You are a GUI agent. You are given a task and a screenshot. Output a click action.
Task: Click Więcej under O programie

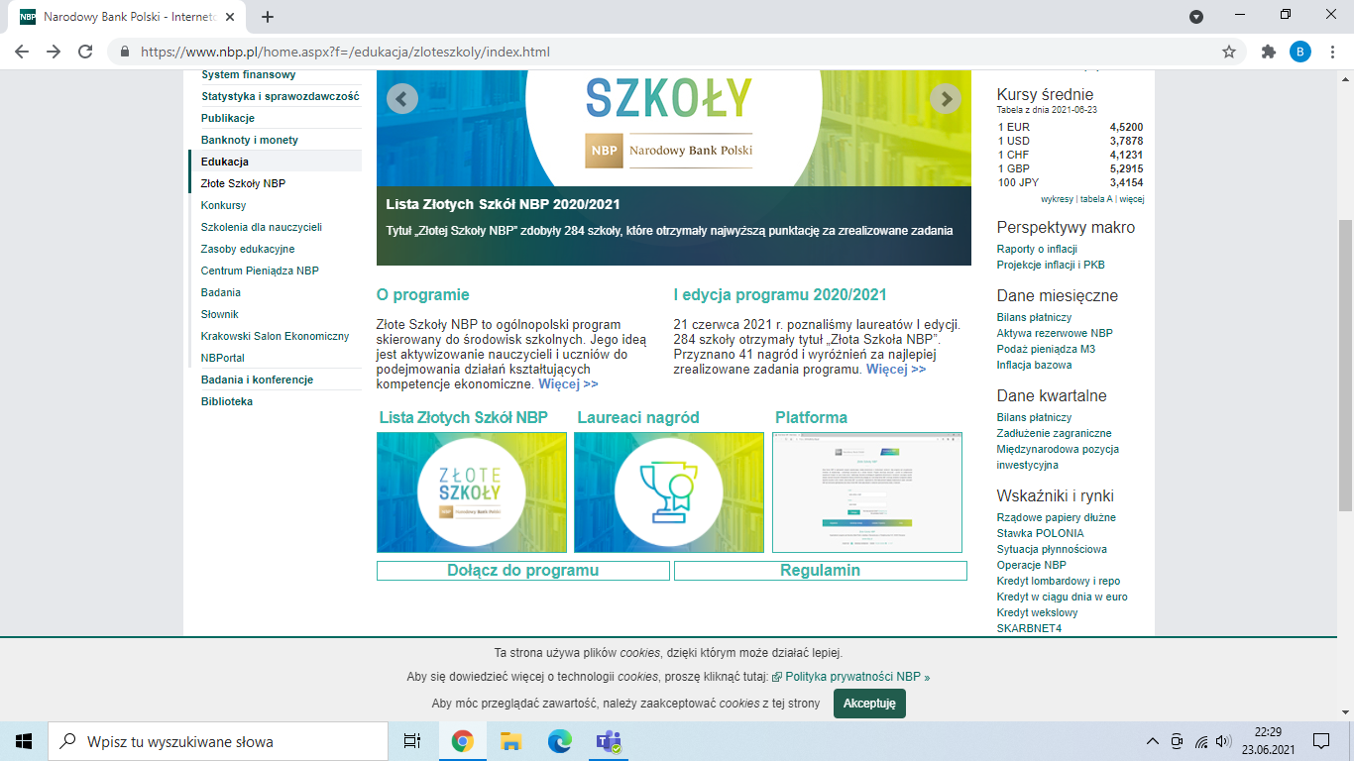point(568,383)
